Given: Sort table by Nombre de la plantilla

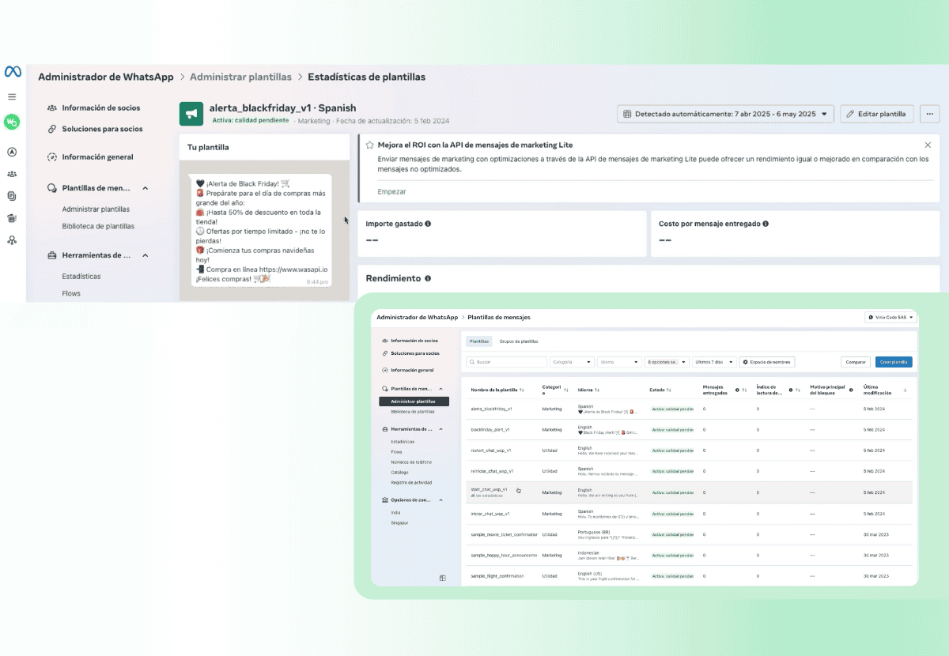Looking at the screenshot, I should pos(522,390).
